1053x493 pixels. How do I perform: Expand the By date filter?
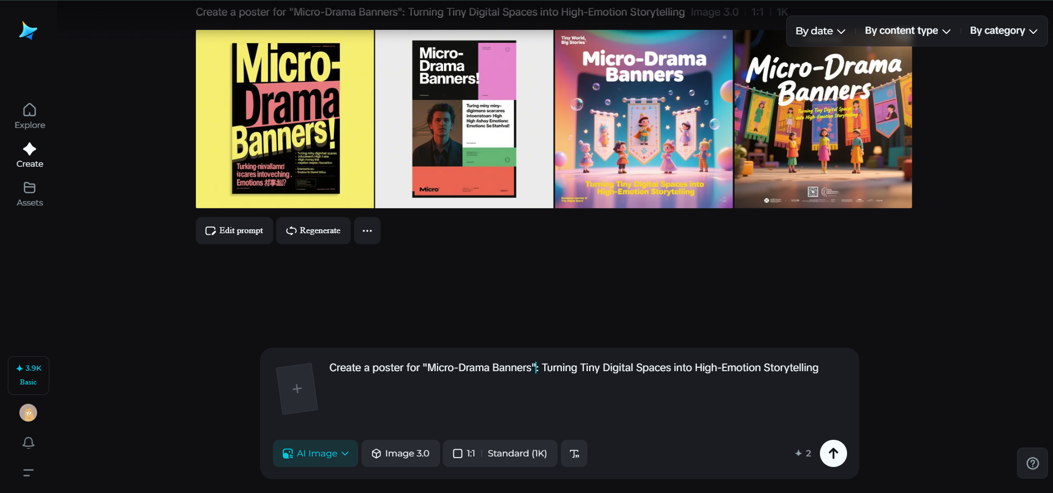point(820,31)
